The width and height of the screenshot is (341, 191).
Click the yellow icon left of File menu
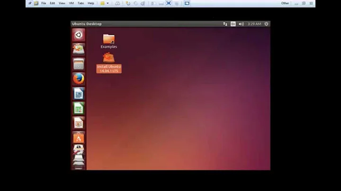(36, 3)
